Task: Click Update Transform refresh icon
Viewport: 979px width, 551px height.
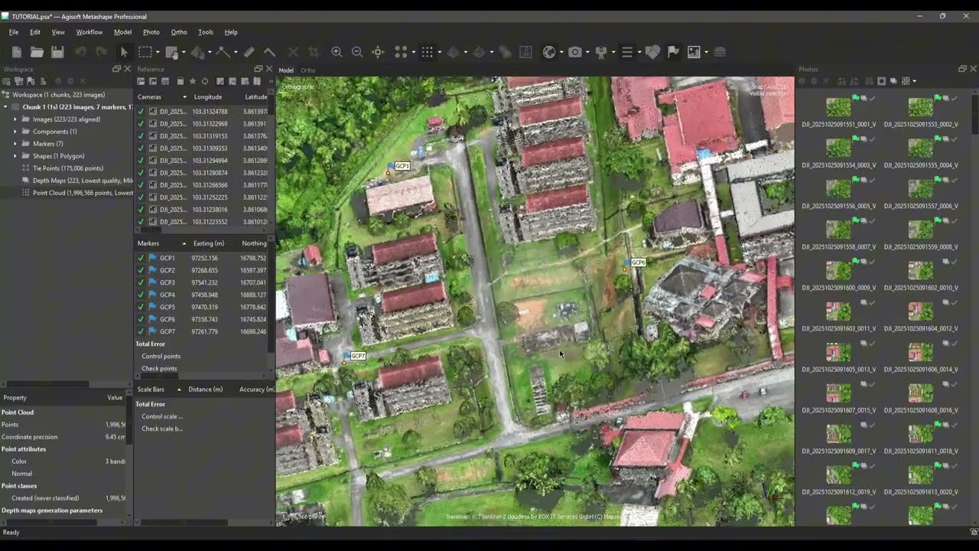Action: click(x=204, y=81)
